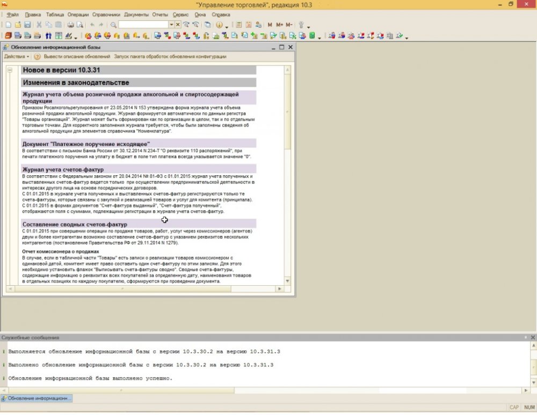Open the Сервис menu

(x=180, y=14)
